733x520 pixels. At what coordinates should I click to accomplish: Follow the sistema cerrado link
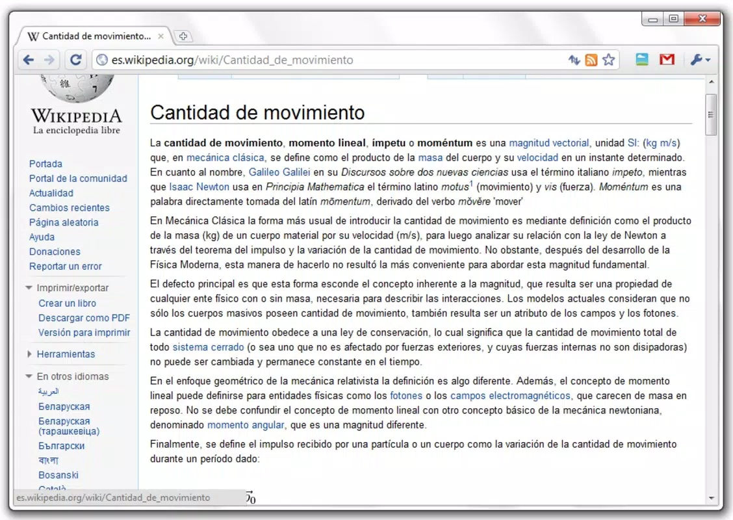[208, 347]
